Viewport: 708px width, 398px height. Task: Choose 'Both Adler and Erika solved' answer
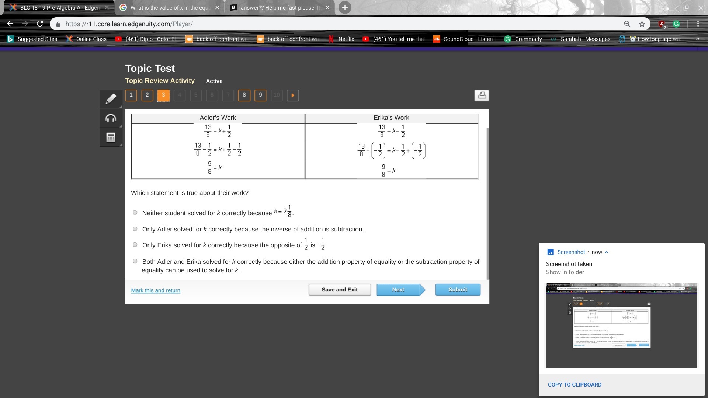tap(135, 261)
